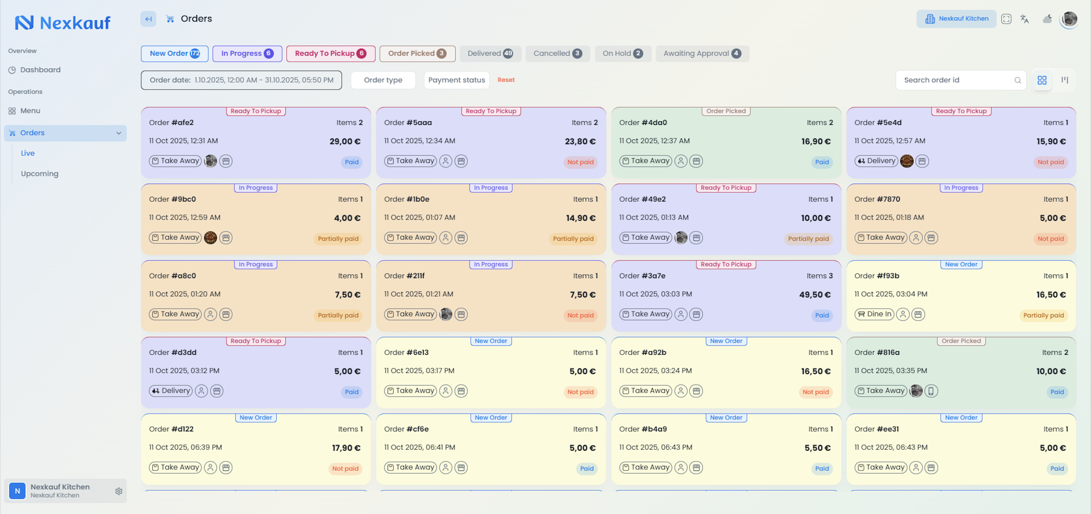The image size is (1091, 514).
Task: Select the Delivered status tab
Action: 490,54
